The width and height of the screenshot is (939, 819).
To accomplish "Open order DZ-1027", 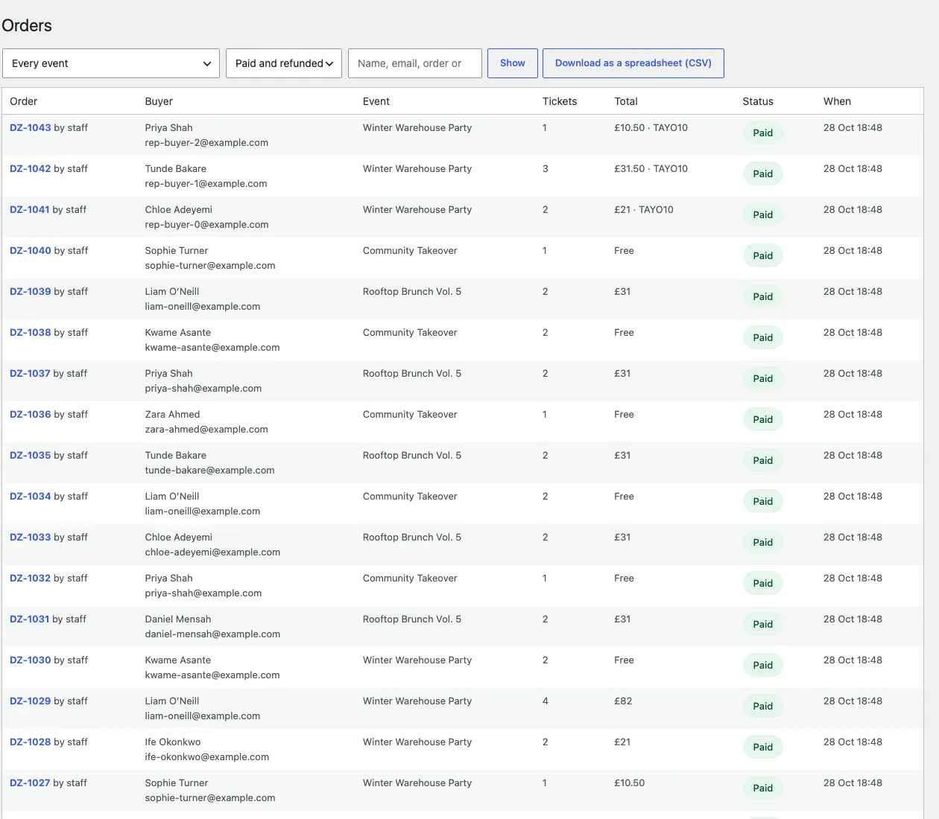I will (30, 783).
